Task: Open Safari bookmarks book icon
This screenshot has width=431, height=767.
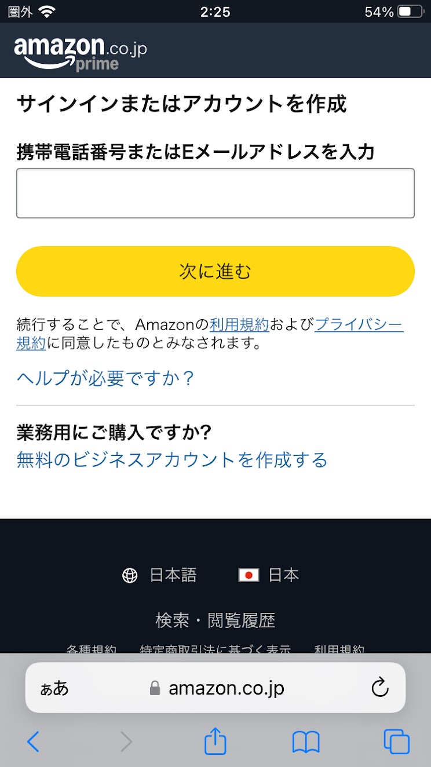Action: click(306, 742)
